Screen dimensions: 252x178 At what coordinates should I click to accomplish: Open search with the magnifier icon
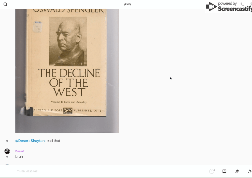click(x=5, y=4)
